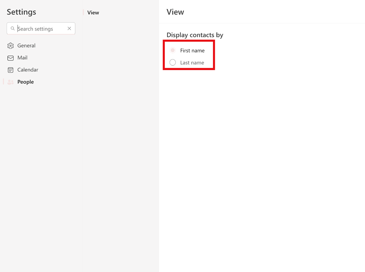365x272 pixels.
Task: Clear the search settings box
Action: [69, 28]
